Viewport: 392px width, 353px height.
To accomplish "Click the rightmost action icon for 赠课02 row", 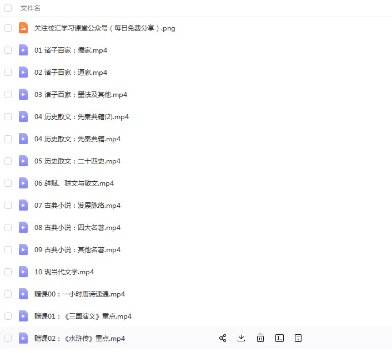I will [x=298, y=338].
